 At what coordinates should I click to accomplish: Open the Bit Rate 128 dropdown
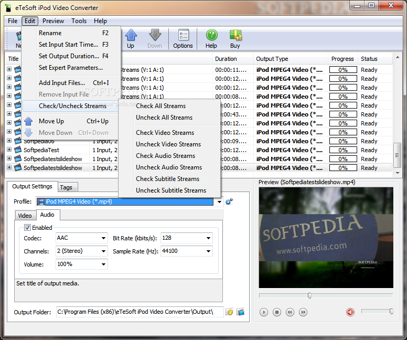pos(208,238)
